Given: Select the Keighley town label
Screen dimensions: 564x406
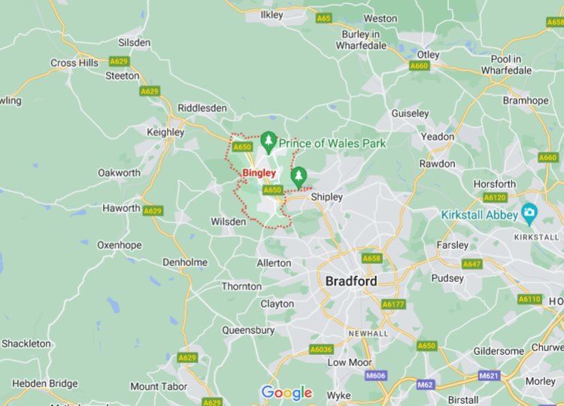Looking at the screenshot, I should pyautogui.click(x=165, y=132).
